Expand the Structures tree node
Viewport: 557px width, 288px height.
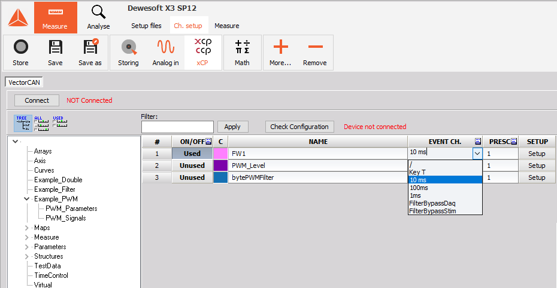[x=26, y=256]
